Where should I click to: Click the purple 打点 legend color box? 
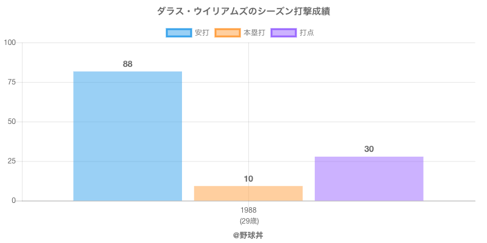pos(284,33)
